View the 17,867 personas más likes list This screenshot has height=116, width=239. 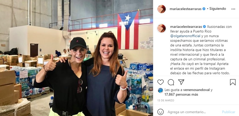click(181, 95)
